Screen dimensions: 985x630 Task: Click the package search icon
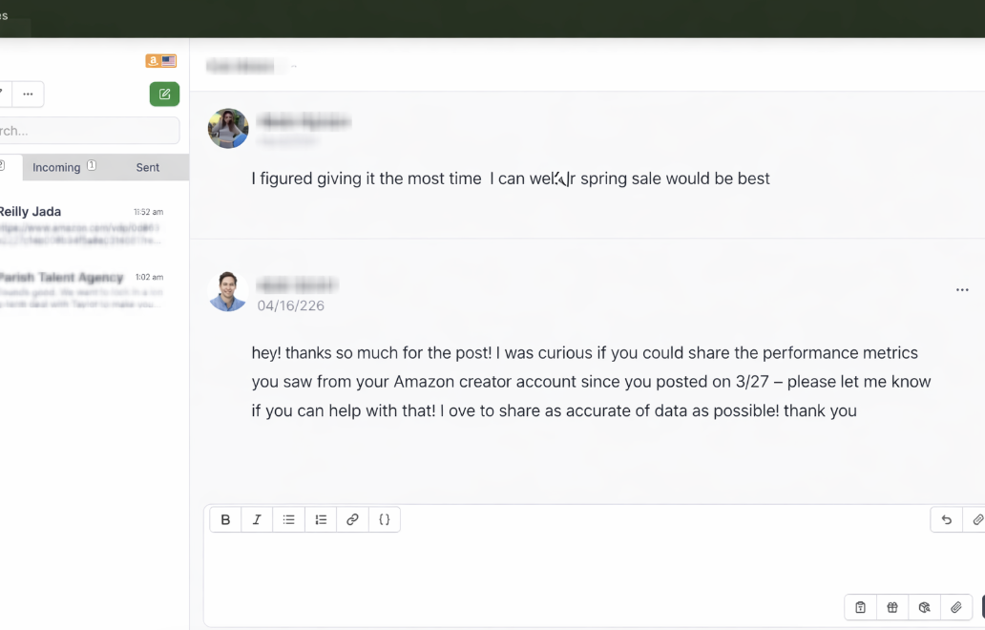924,607
